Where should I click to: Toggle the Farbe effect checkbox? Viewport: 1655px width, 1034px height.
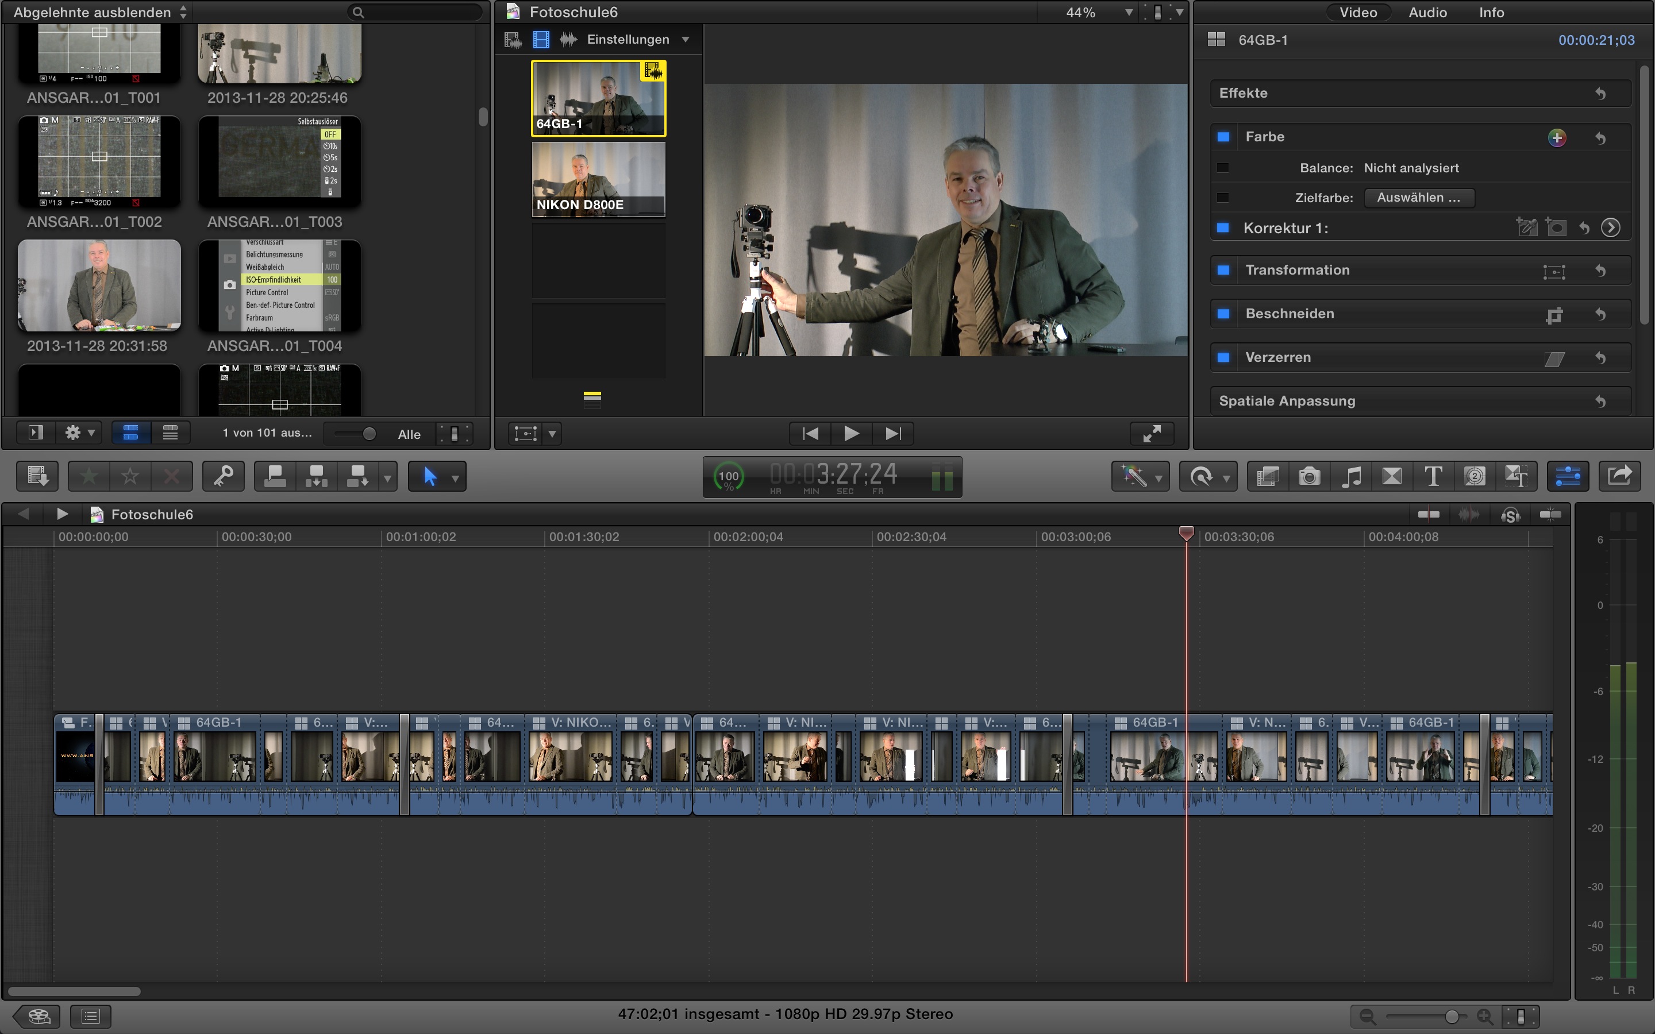tap(1223, 137)
